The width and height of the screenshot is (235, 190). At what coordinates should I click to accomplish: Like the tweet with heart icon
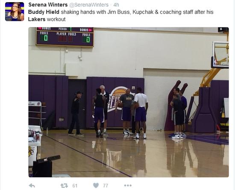click(x=96, y=185)
